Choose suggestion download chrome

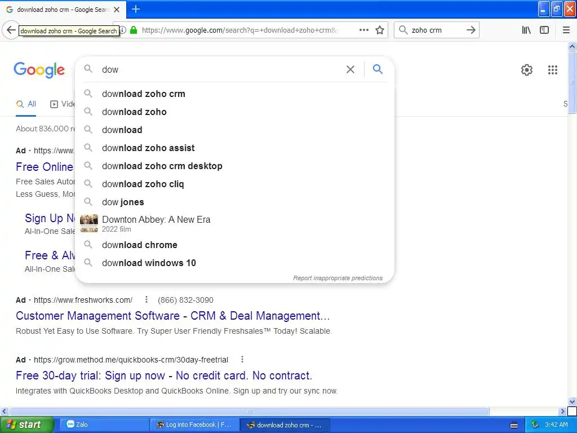(234, 245)
